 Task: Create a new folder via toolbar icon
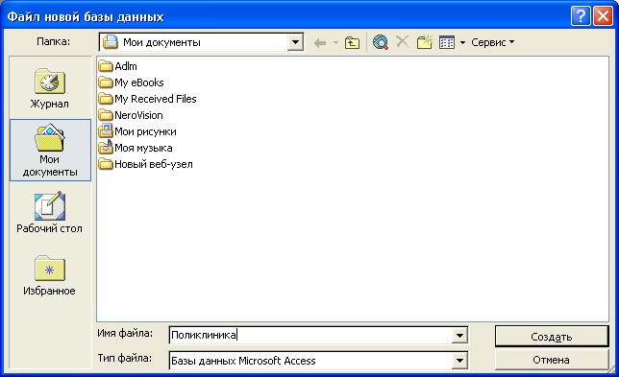pos(425,42)
